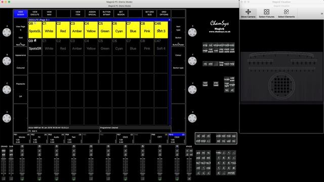Select G9 SpotsSR execute cell
Image resolution: width=324 pixels, height=182 pixels.
[35, 47]
